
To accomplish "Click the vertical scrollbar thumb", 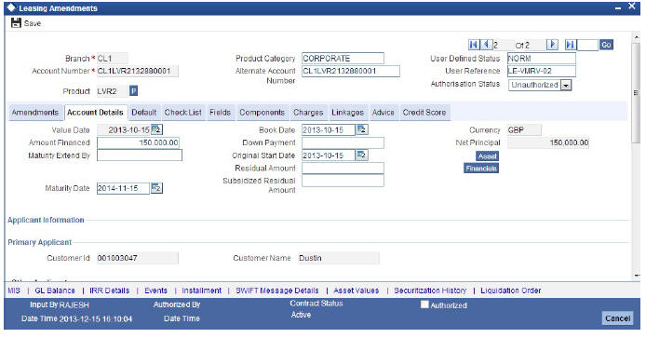I will tap(636, 93).
